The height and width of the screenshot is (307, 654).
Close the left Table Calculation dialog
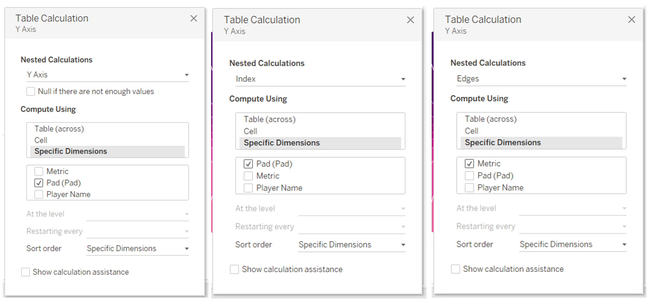click(x=194, y=18)
